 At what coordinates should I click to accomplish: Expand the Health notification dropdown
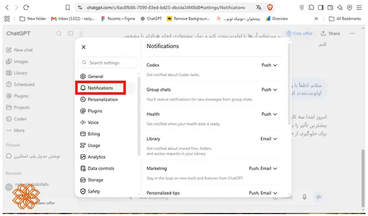(269, 114)
